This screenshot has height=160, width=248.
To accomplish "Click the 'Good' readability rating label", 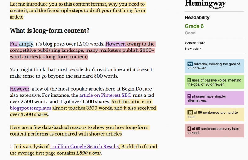I will pyautogui.click(x=190, y=33).
